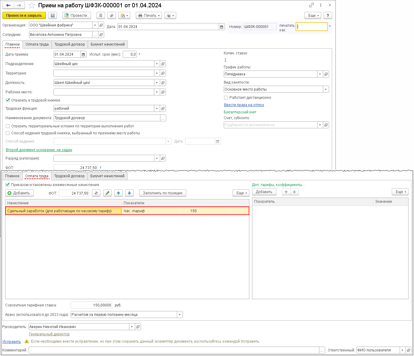
Task: Expand the Должность dropdown
Action: pyautogui.click(x=157, y=83)
